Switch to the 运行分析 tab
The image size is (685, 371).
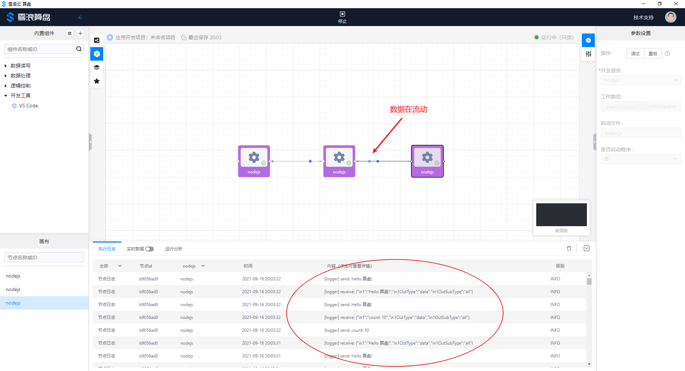click(x=174, y=249)
